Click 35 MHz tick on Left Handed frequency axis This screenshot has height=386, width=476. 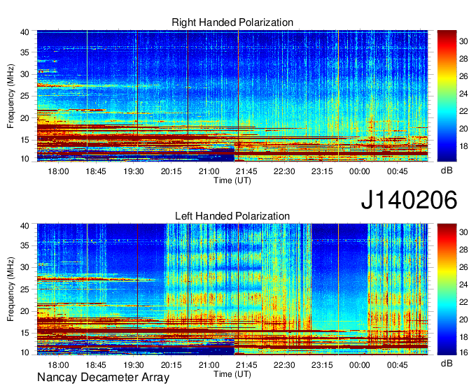24,245
